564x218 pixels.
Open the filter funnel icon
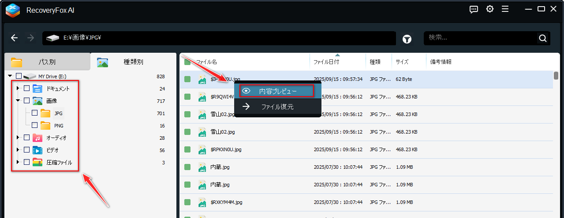407,39
